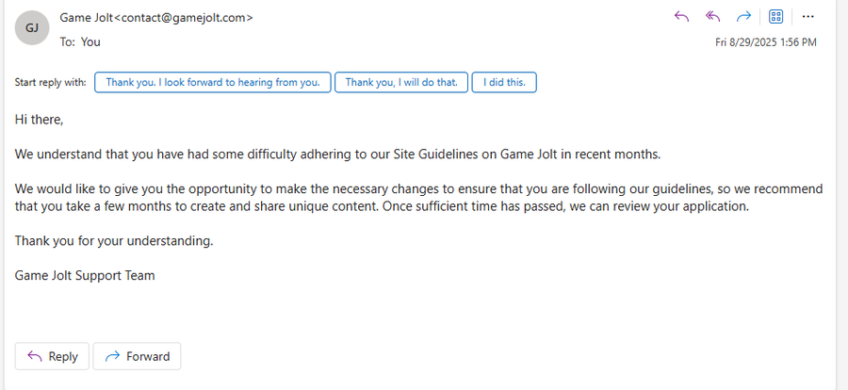Image resolution: width=848 pixels, height=390 pixels.
Task: Click the purple arrow in bottom Reply button
Action: pos(35,356)
